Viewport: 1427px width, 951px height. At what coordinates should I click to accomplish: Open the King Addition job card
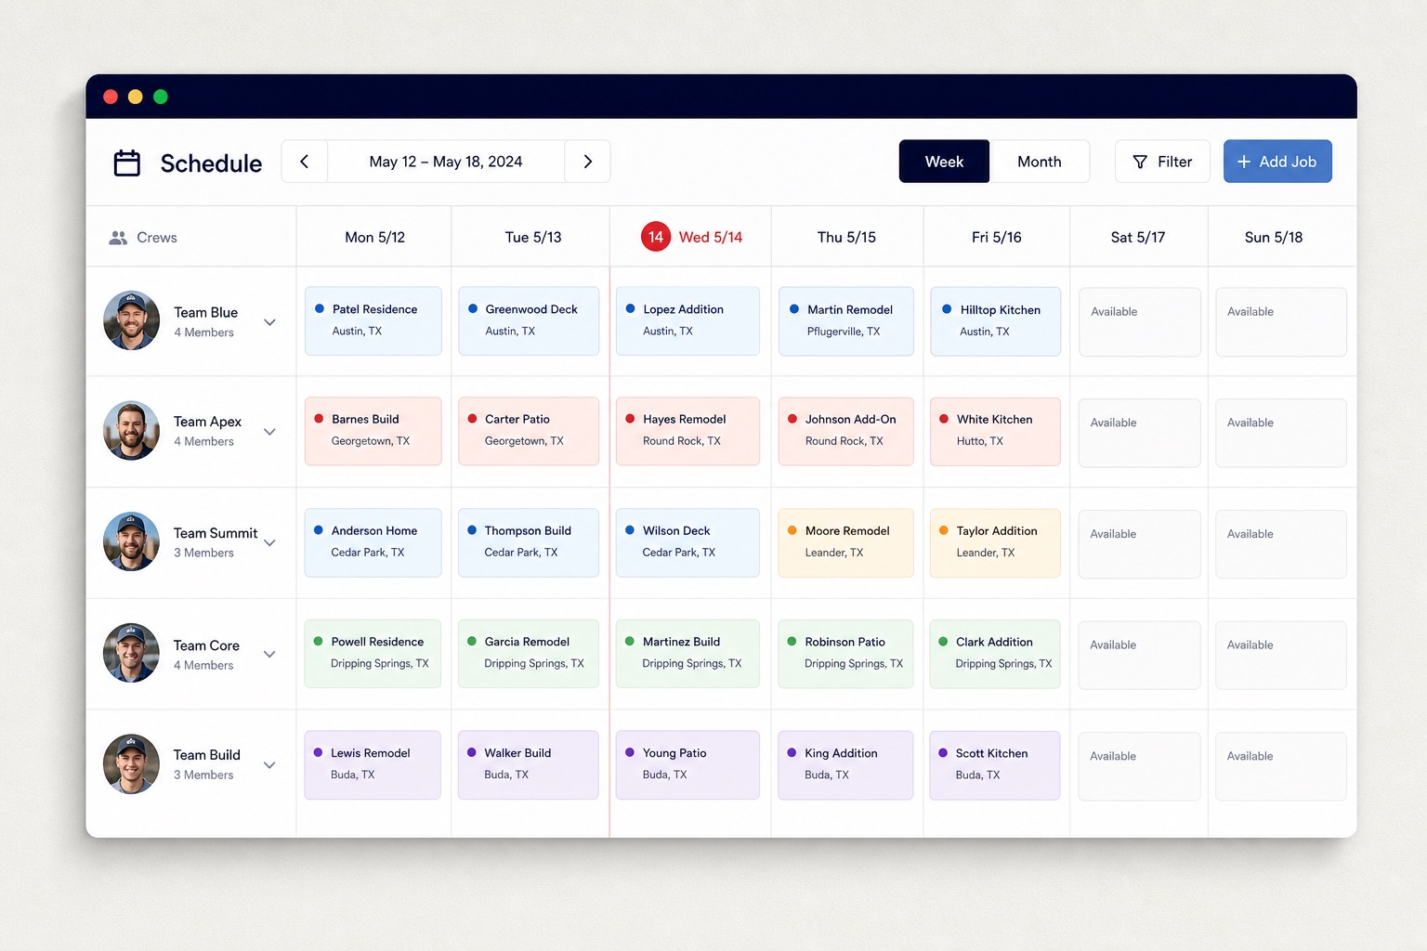coord(845,765)
